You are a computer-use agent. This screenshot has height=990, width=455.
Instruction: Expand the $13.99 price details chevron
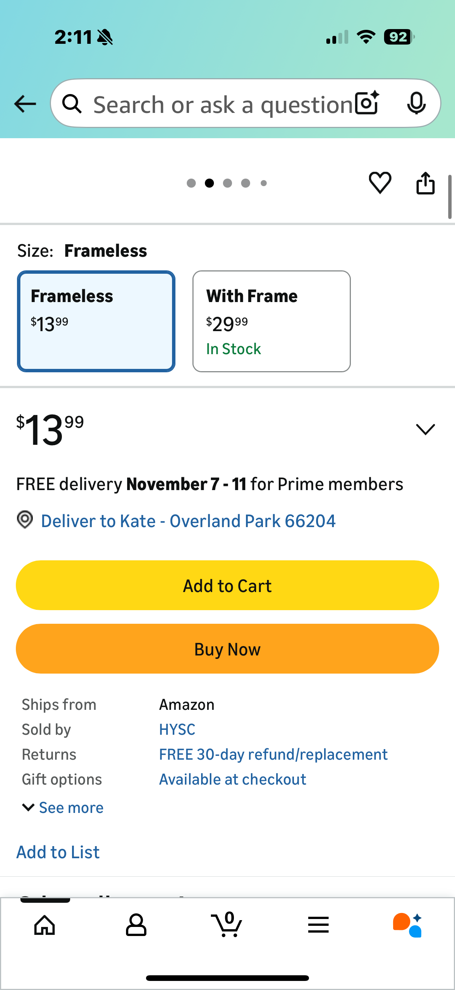pyautogui.click(x=425, y=429)
